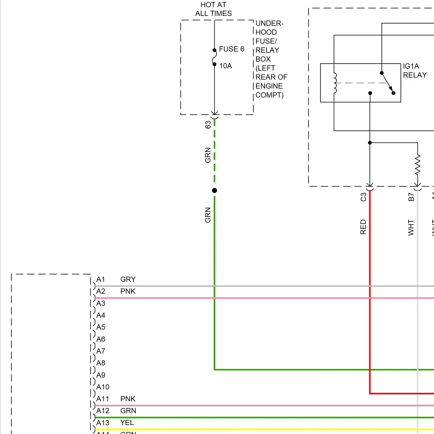Click the relay coil symbol in IG1A relay
Viewport: 434px width, 434px height.
click(x=335, y=83)
